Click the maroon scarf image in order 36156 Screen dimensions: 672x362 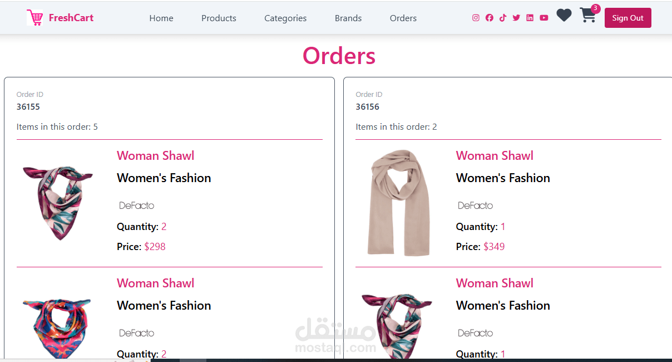click(x=397, y=326)
